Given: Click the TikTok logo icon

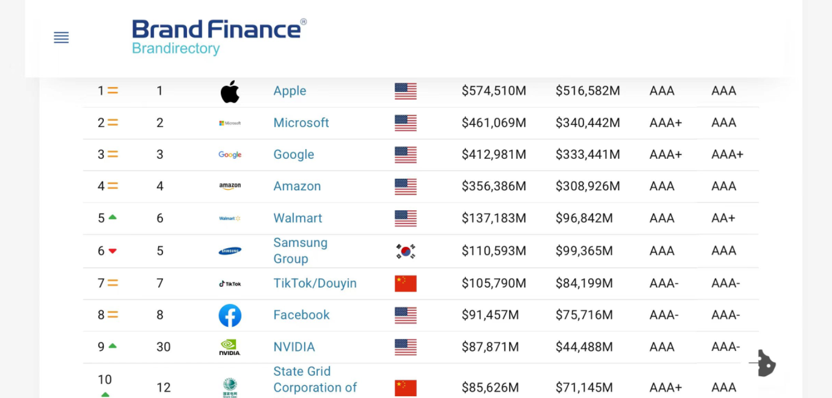Looking at the screenshot, I should pyautogui.click(x=230, y=284).
